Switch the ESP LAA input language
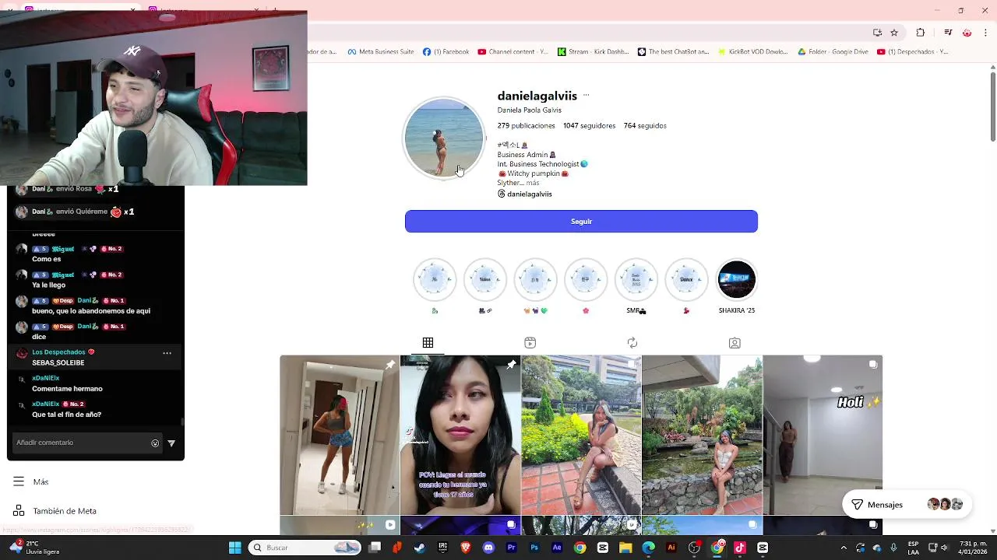 (x=912, y=548)
